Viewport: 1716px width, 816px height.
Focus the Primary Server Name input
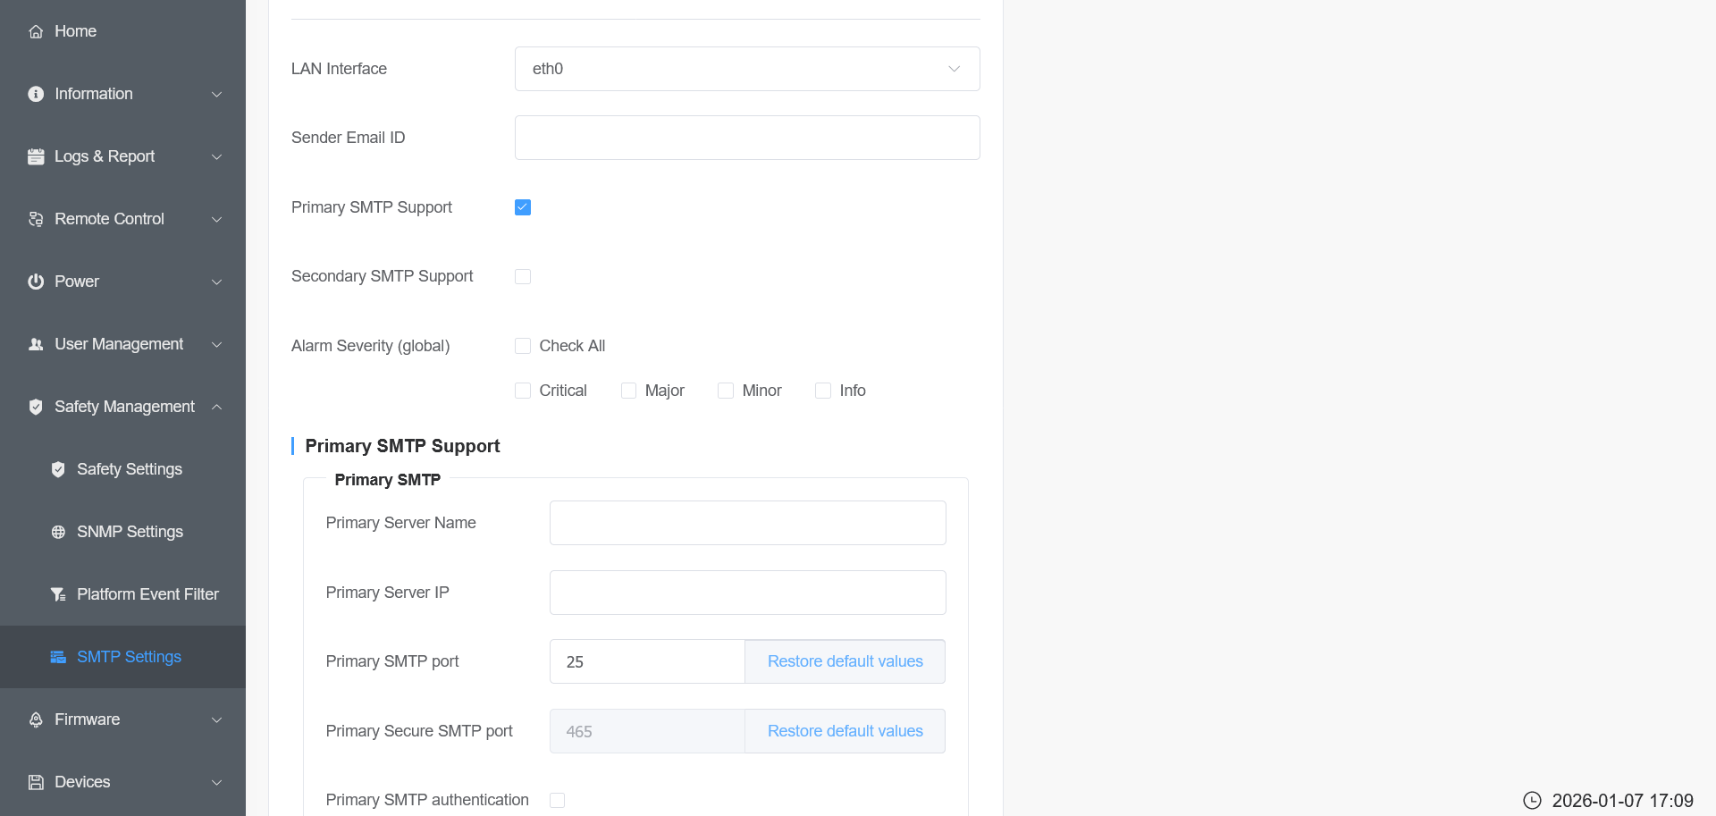coord(746,523)
